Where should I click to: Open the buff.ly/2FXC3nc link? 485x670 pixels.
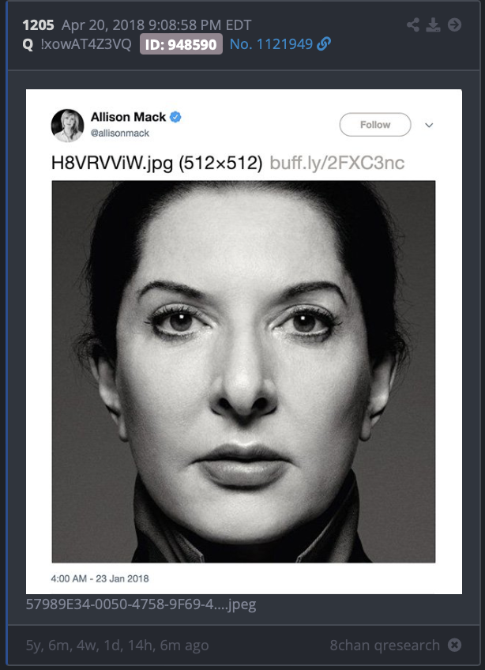tap(337, 163)
